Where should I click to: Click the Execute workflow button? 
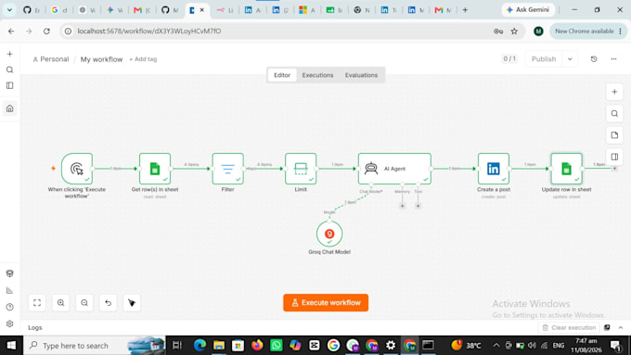coord(326,303)
